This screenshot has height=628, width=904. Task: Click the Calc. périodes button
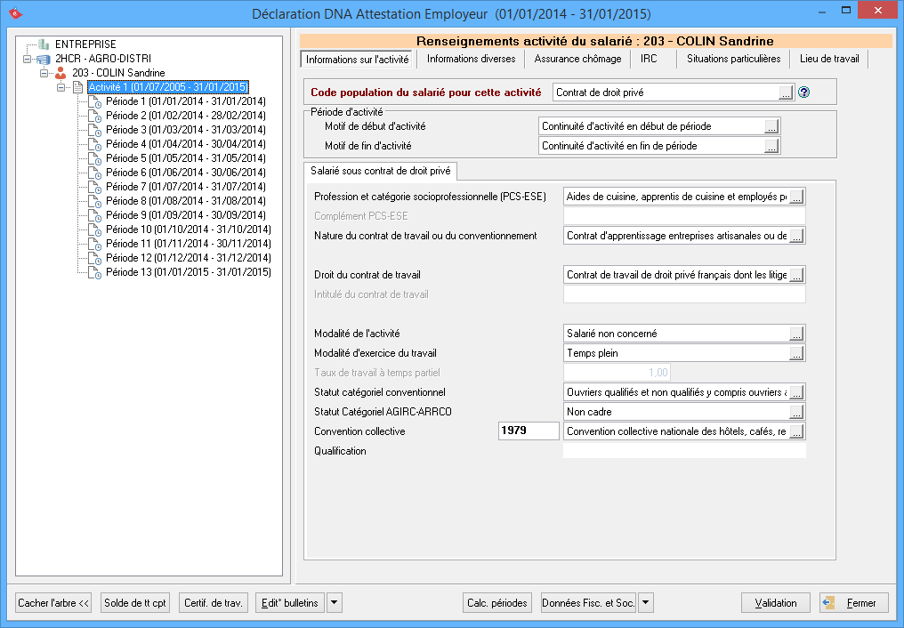[498, 602]
